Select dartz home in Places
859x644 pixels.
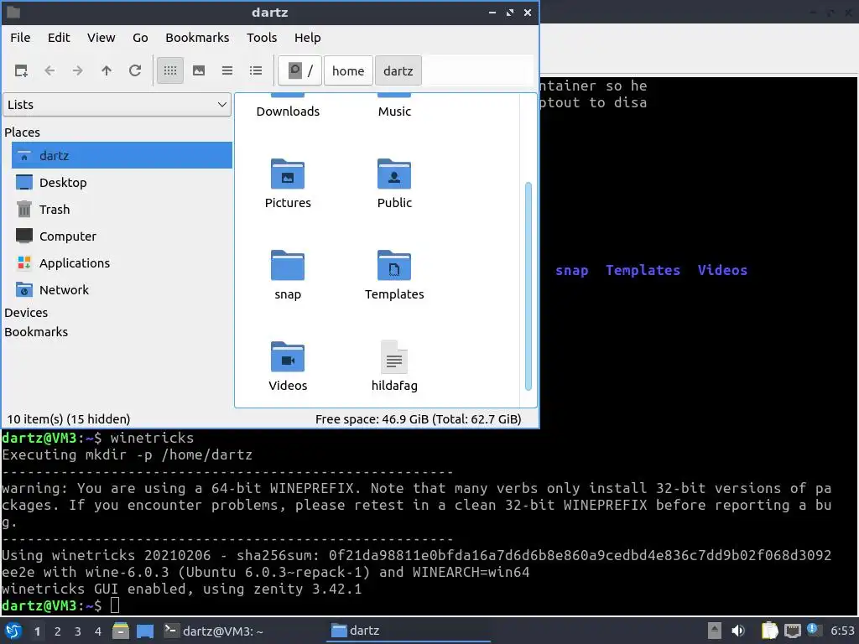pos(122,155)
